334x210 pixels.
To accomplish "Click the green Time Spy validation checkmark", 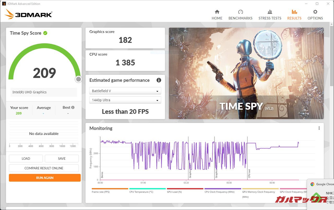I will tap(45, 33).
